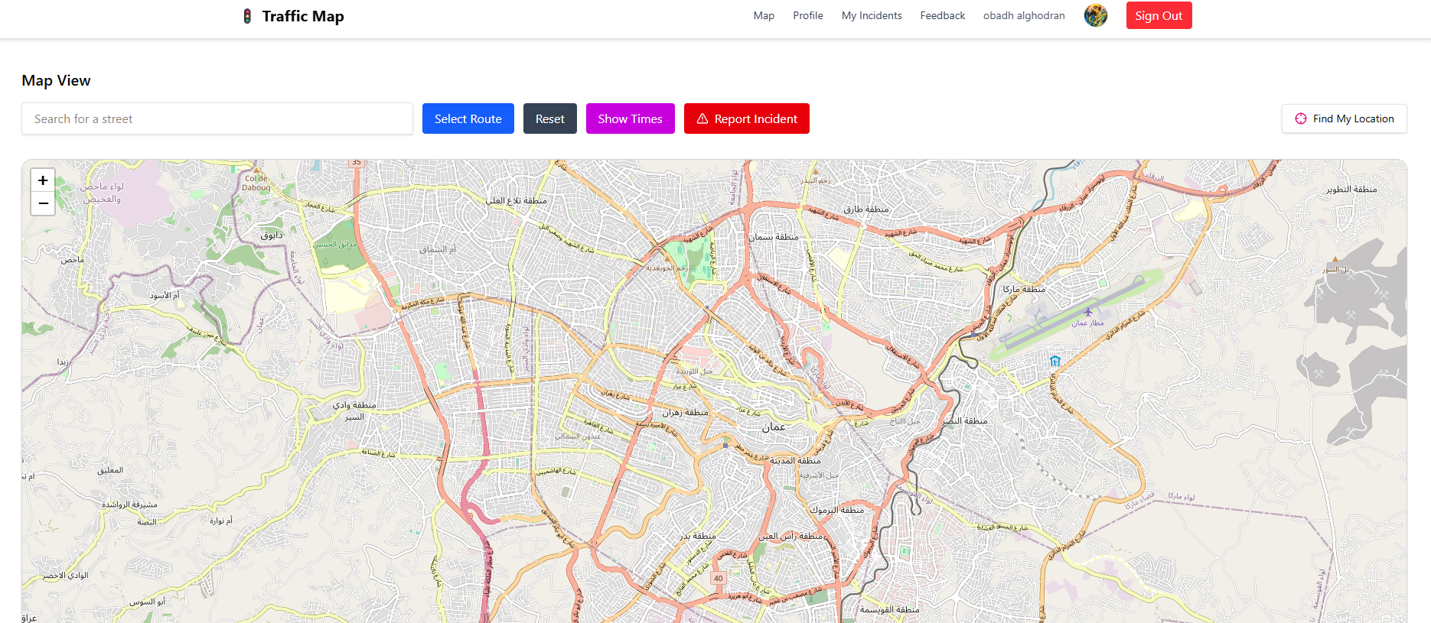Click the purple Show Times button
Screen dimensions: 1431x623
630,118
